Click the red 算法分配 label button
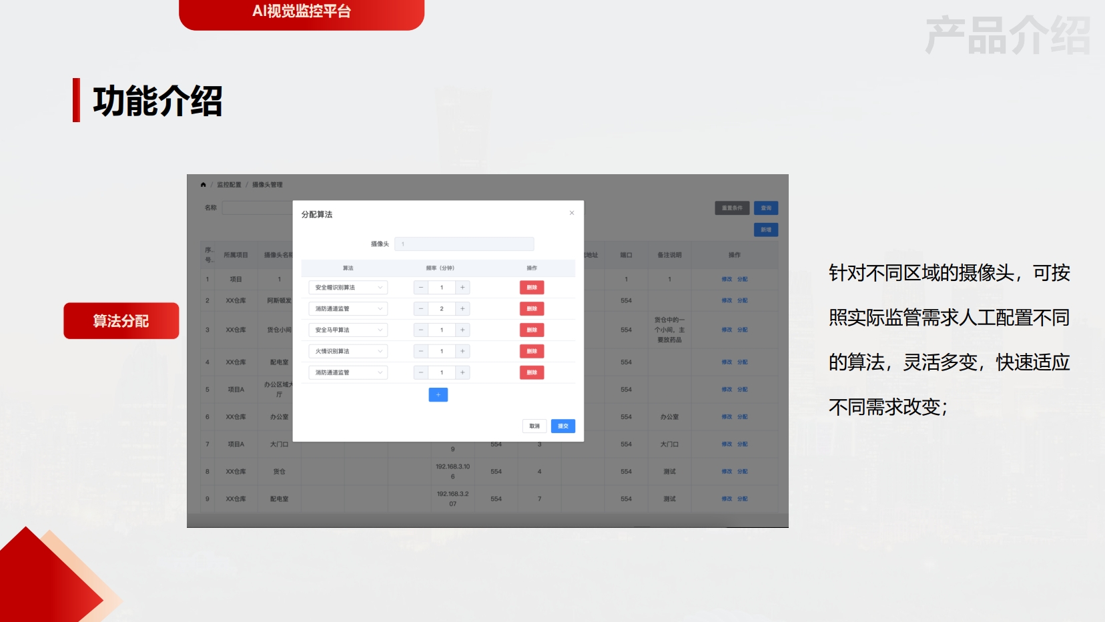 point(121,321)
